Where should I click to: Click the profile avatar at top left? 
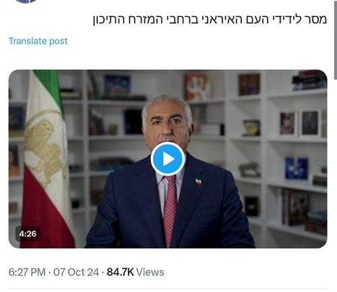26,1
